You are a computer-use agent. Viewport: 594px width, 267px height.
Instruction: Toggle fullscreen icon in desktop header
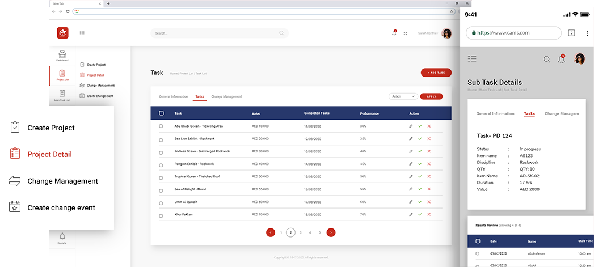406,33
